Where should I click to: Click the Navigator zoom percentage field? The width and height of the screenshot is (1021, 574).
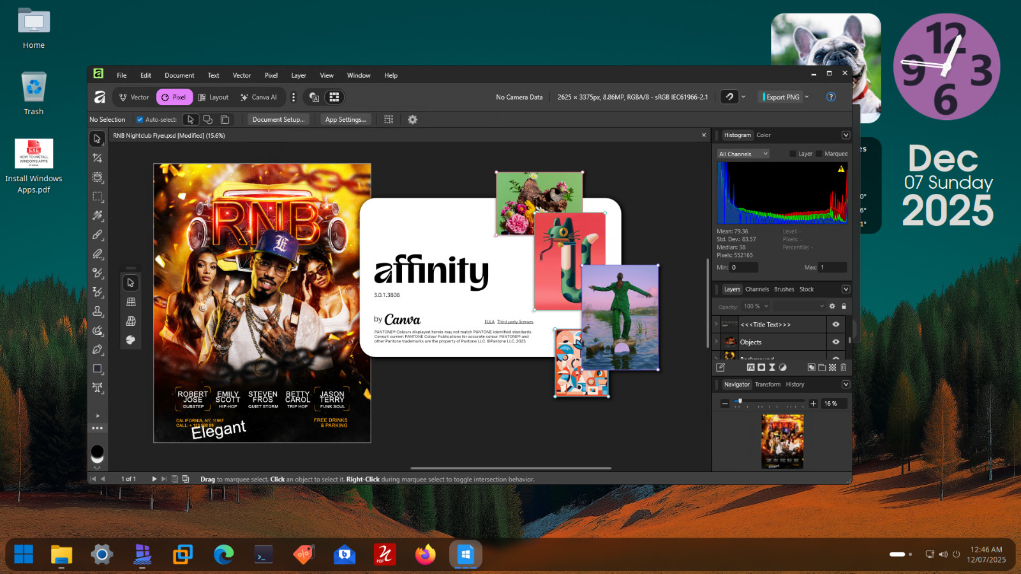[833, 404]
